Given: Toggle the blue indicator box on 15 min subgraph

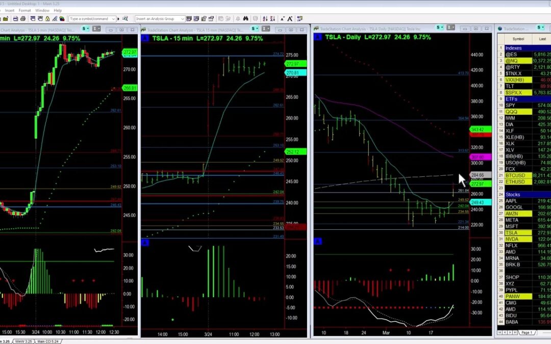Looking at the screenshot, I should (144, 243).
